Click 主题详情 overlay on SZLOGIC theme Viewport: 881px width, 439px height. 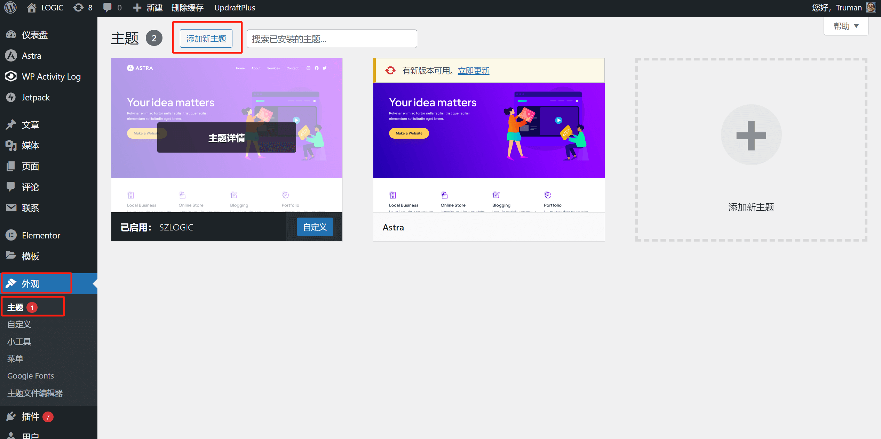pyautogui.click(x=227, y=138)
